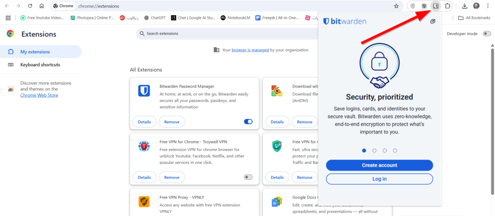
Task: Click the browser forward arrow
Action: point(18,6)
